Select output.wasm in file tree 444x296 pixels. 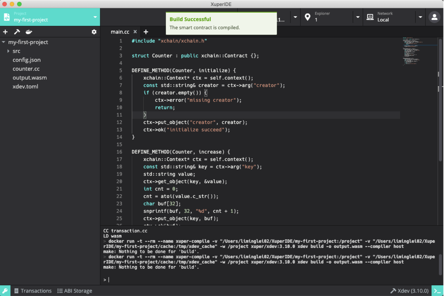(x=30, y=78)
